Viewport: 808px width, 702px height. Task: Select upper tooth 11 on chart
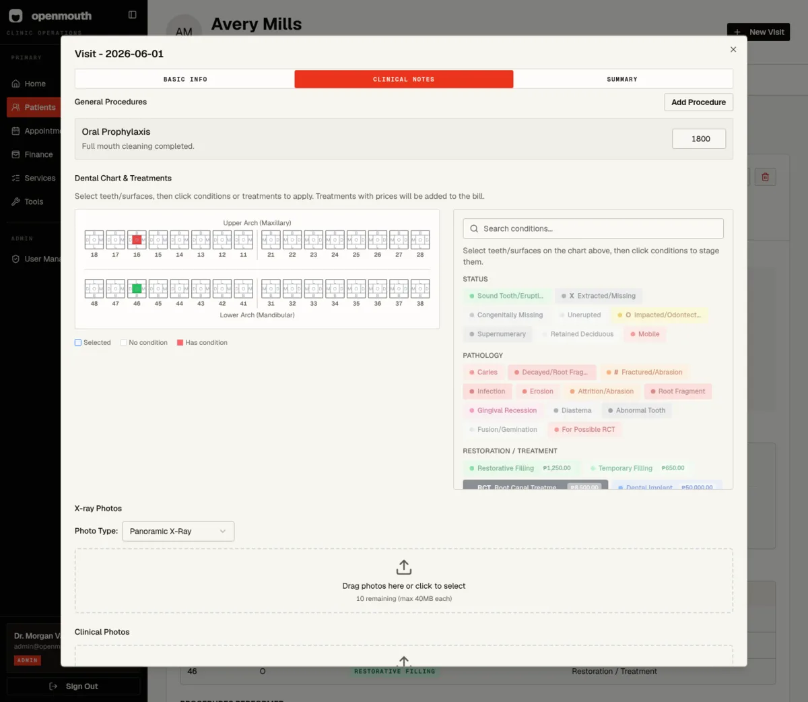(244, 240)
